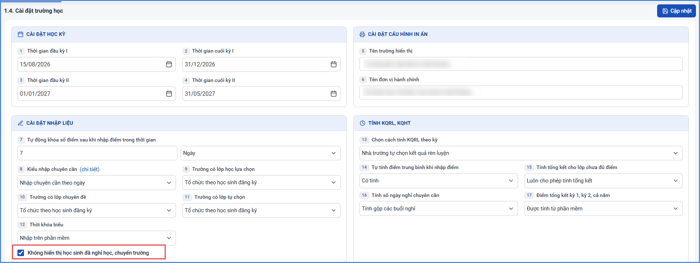The height and width of the screenshot is (263, 700).
Task: Click the Tên đơn vị hành chính input field
Action: [521, 93]
